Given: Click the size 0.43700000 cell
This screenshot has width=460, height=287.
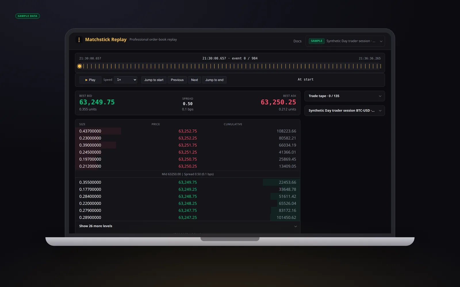Looking at the screenshot, I should [90, 131].
